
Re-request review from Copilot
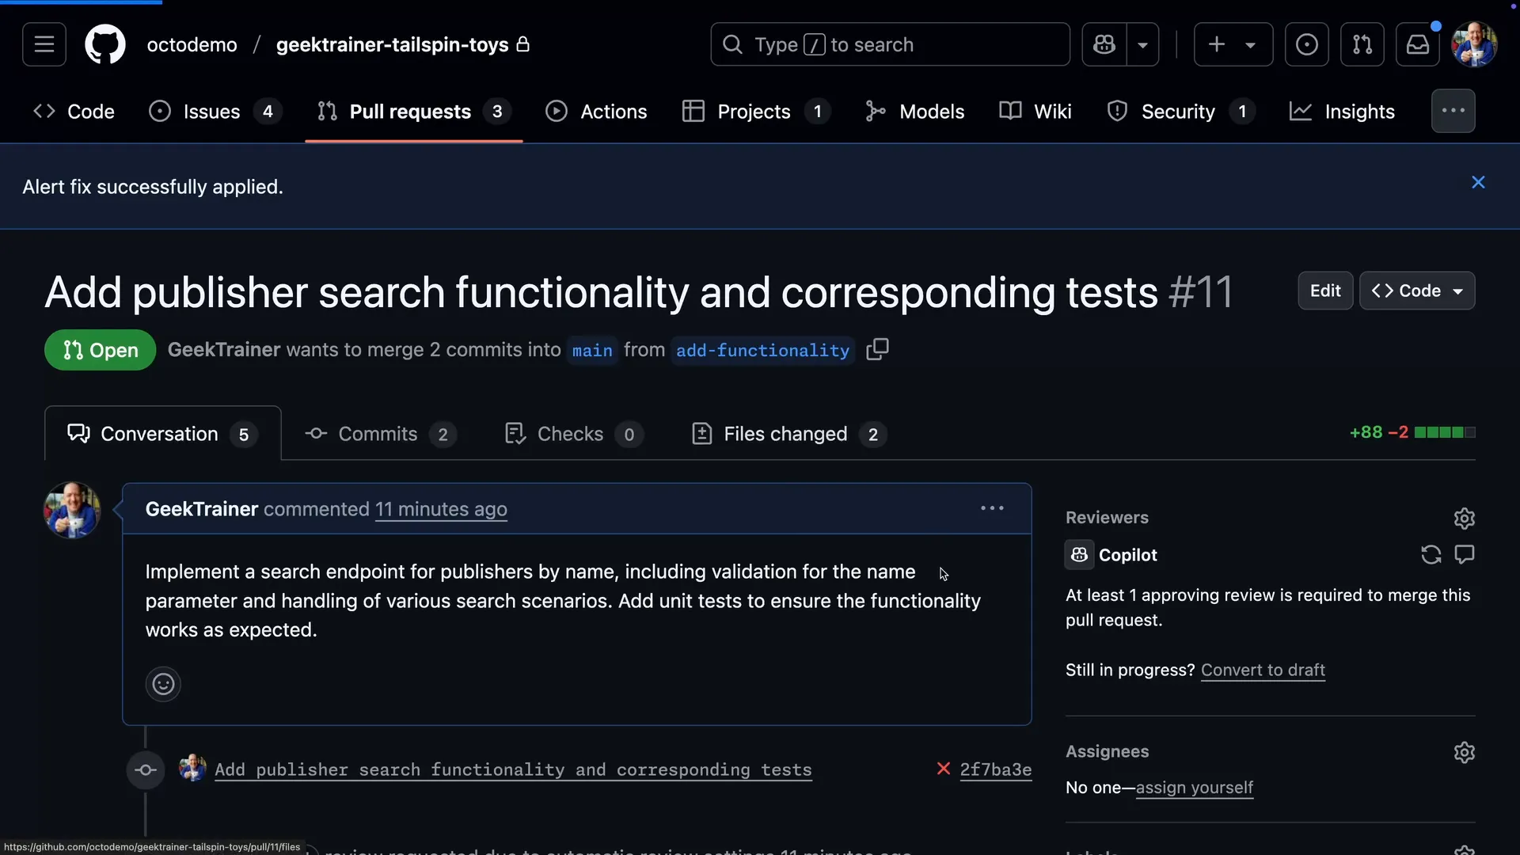pos(1431,555)
